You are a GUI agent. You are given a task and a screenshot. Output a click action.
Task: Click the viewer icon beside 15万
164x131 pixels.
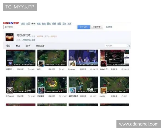[x=91, y=96]
